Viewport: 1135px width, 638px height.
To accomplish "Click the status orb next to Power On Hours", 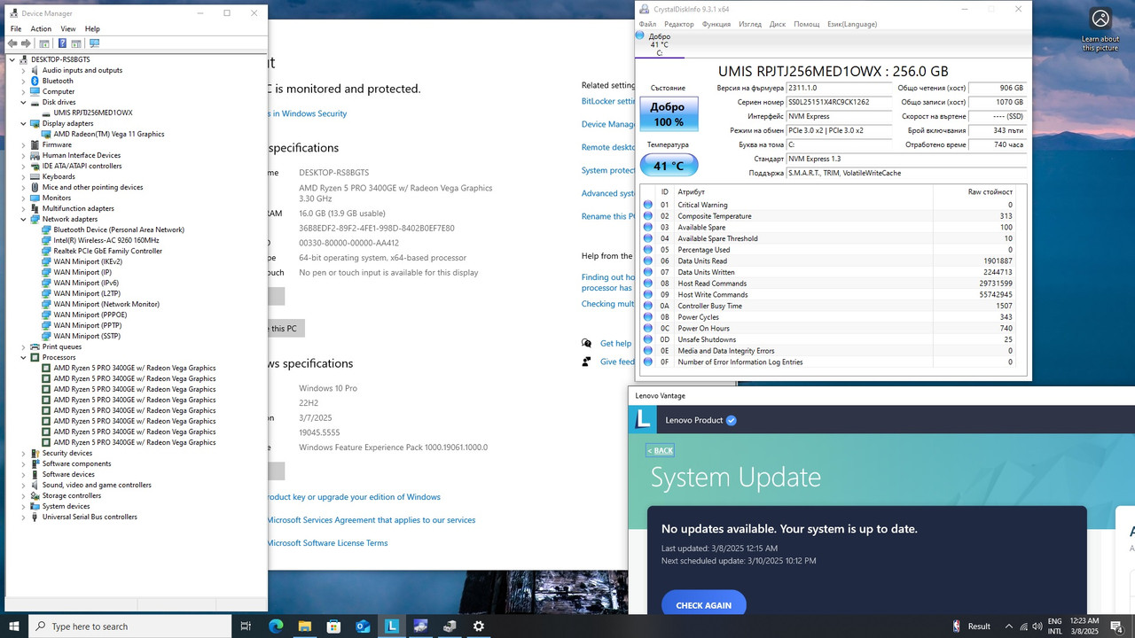I will click(647, 329).
